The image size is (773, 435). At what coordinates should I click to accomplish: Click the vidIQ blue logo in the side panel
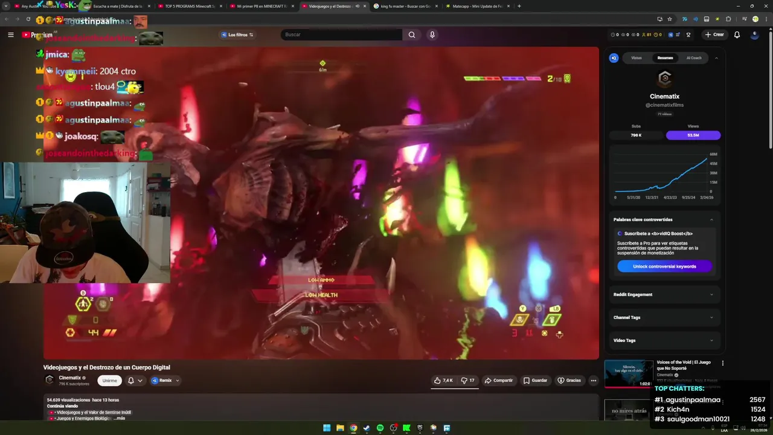point(614,58)
